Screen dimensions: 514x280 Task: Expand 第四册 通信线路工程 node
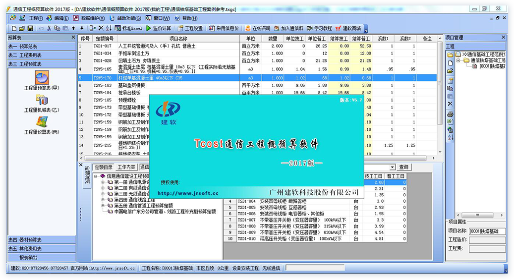[x=103, y=200]
